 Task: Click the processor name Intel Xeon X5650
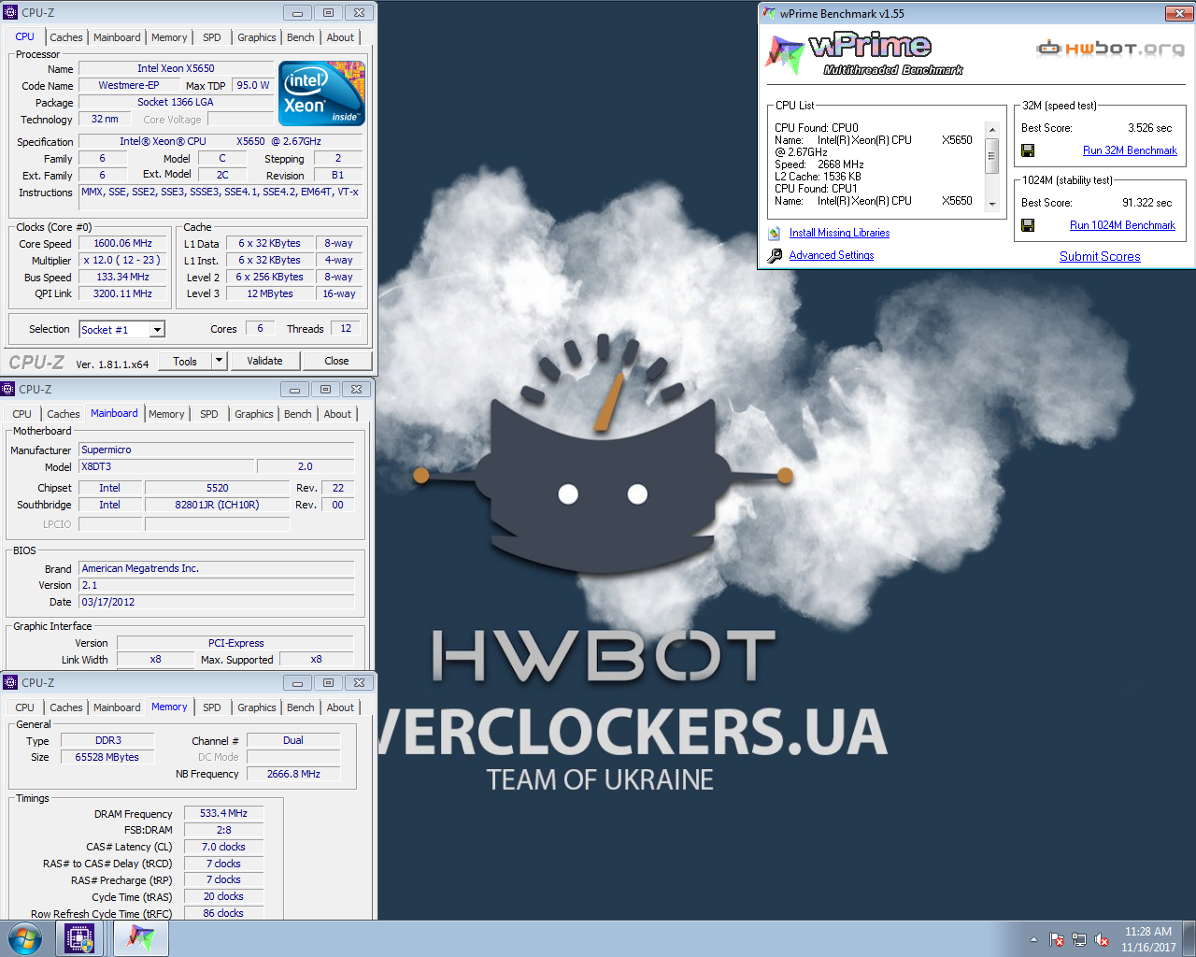[x=176, y=68]
